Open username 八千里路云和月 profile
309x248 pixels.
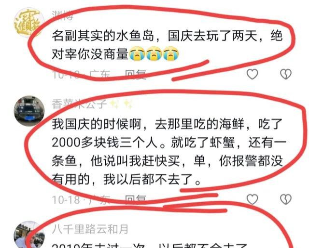click(90, 229)
